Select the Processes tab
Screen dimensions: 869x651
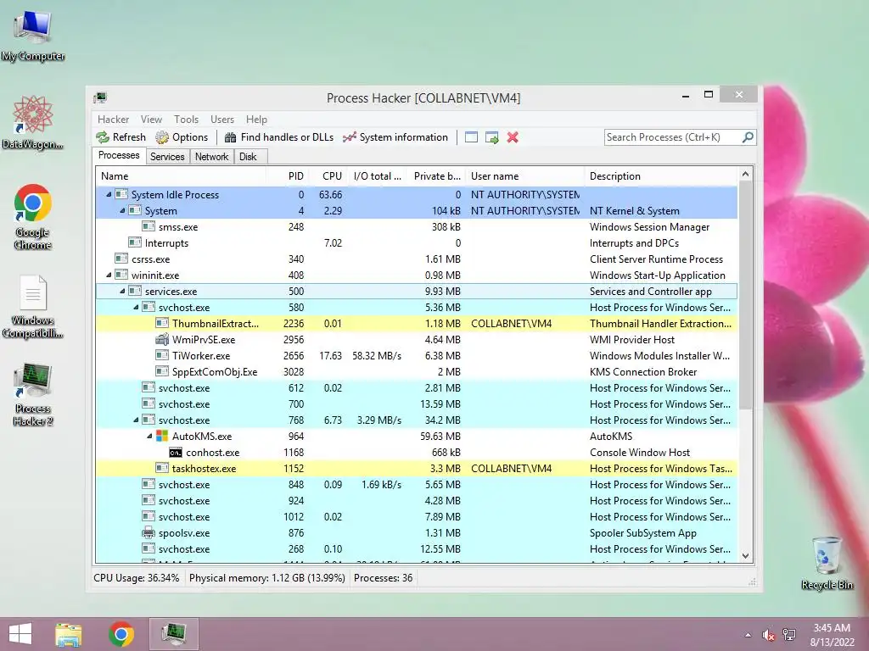119,156
